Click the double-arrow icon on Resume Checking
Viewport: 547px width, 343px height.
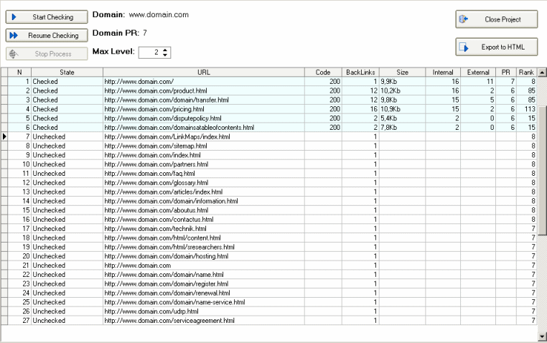pos(14,35)
